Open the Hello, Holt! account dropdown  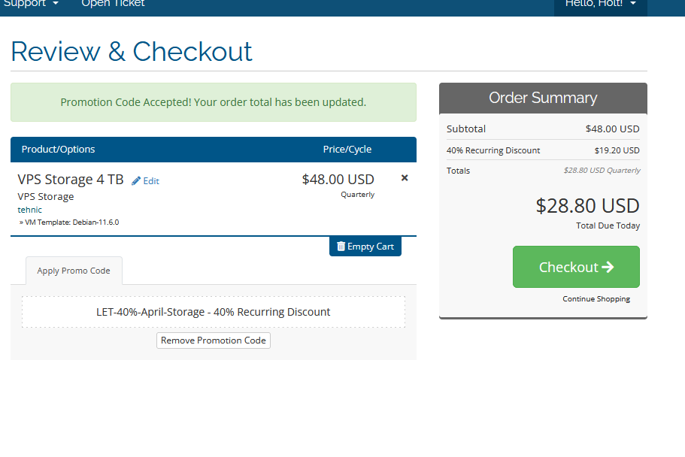601,4
